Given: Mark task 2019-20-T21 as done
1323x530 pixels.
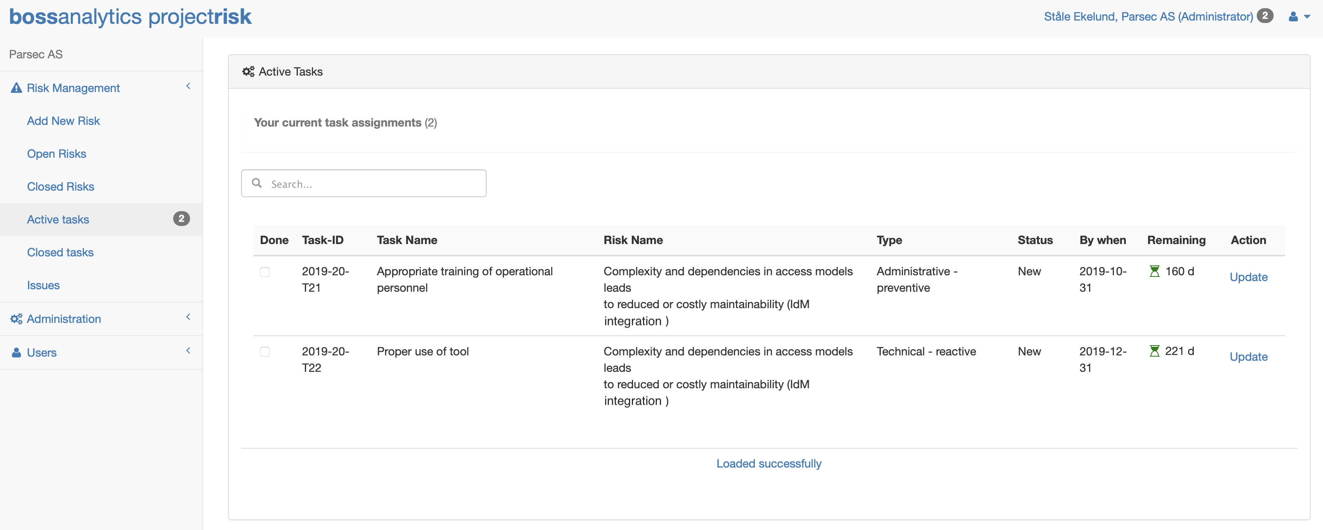Looking at the screenshot, I should point(265,272).
